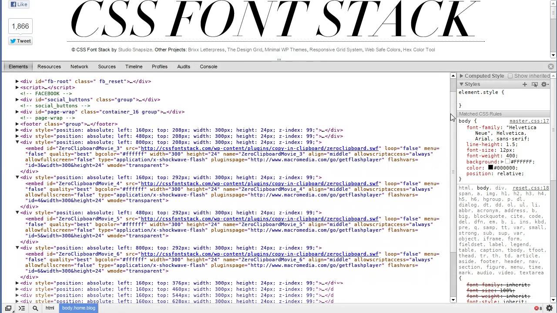Click the toggle element state icon
The width and height of the screenshot is (557, 313).
[x=534, y=84]
